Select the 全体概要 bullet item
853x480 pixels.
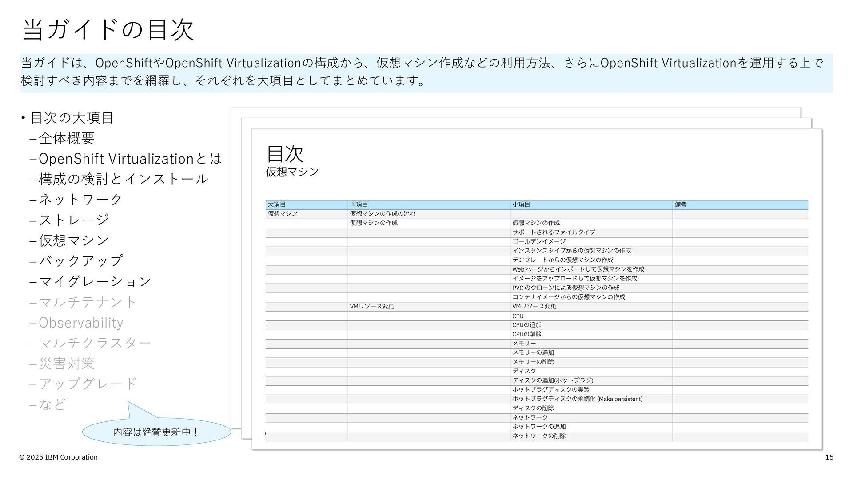pyautogui.click(x=66, y=138)
